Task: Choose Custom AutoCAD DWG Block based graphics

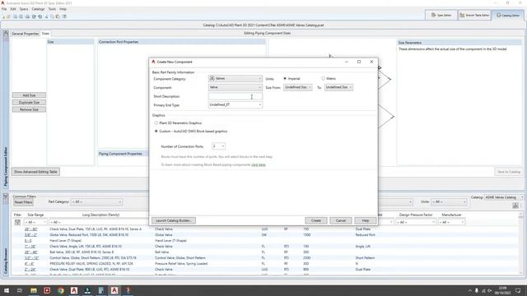Action: [x=156, y=132]
